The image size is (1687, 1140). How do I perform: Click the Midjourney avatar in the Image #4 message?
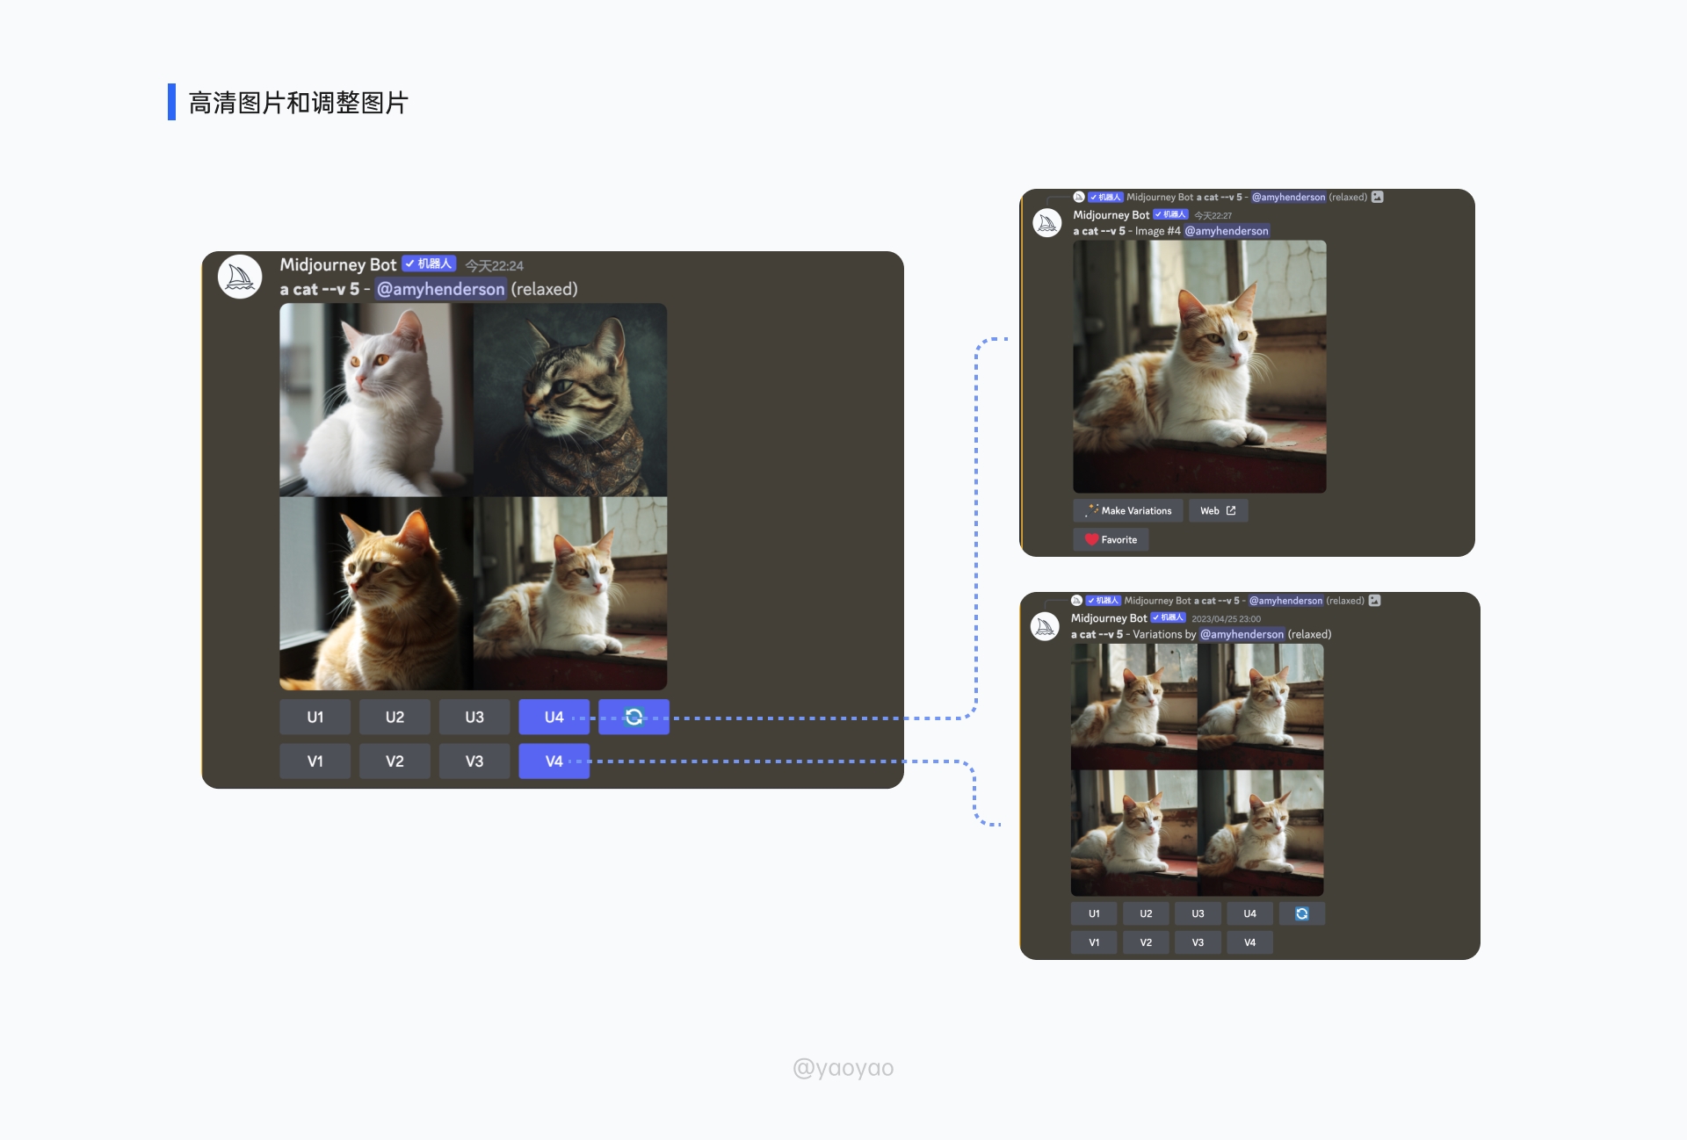point(1047,223)
